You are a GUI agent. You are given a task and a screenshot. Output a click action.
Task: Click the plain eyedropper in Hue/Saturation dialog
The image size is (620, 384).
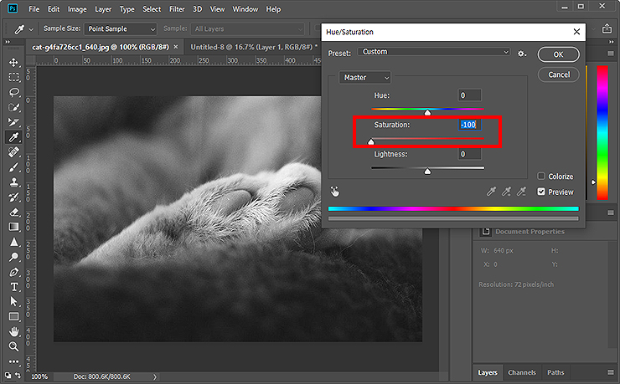491,192
